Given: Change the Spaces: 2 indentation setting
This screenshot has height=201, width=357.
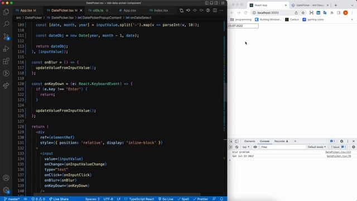Looking at the screenshot, I should point(93,199).
